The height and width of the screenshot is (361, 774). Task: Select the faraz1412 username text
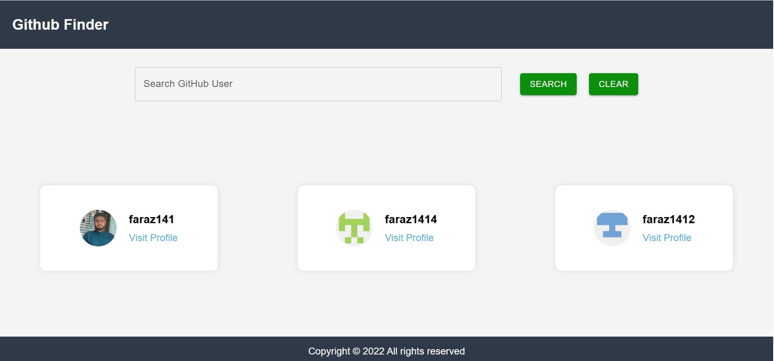pyautogui.click(x=668, y=220)
